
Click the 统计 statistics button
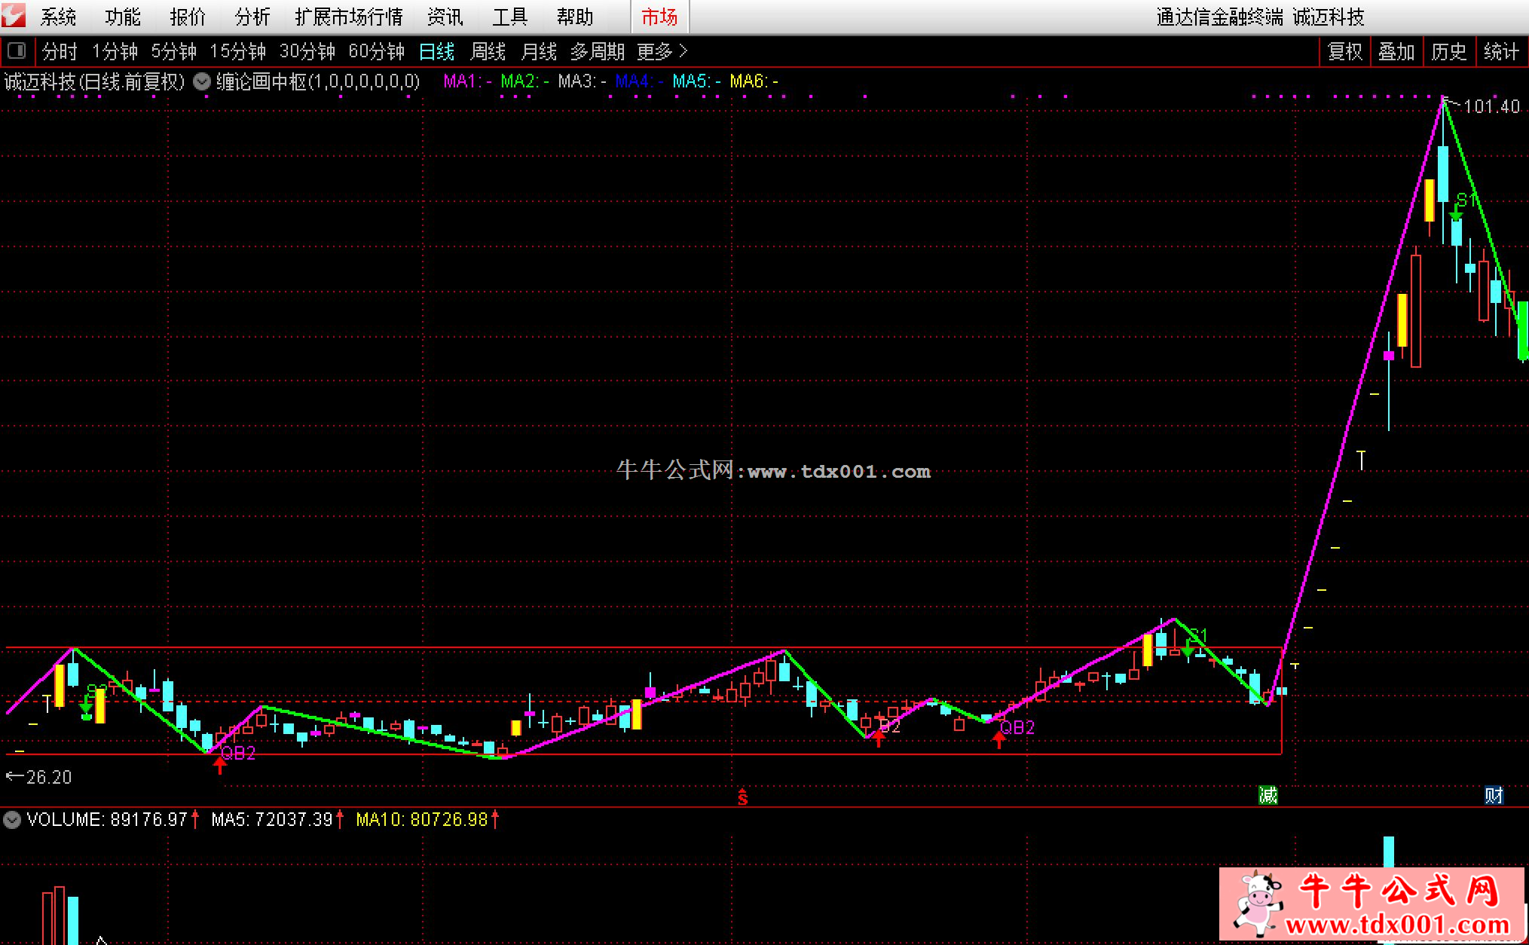1501,51
